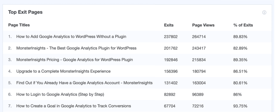Select page views value 180794
This screenshot has height=112, width=275.
click(x=199, y=71)
